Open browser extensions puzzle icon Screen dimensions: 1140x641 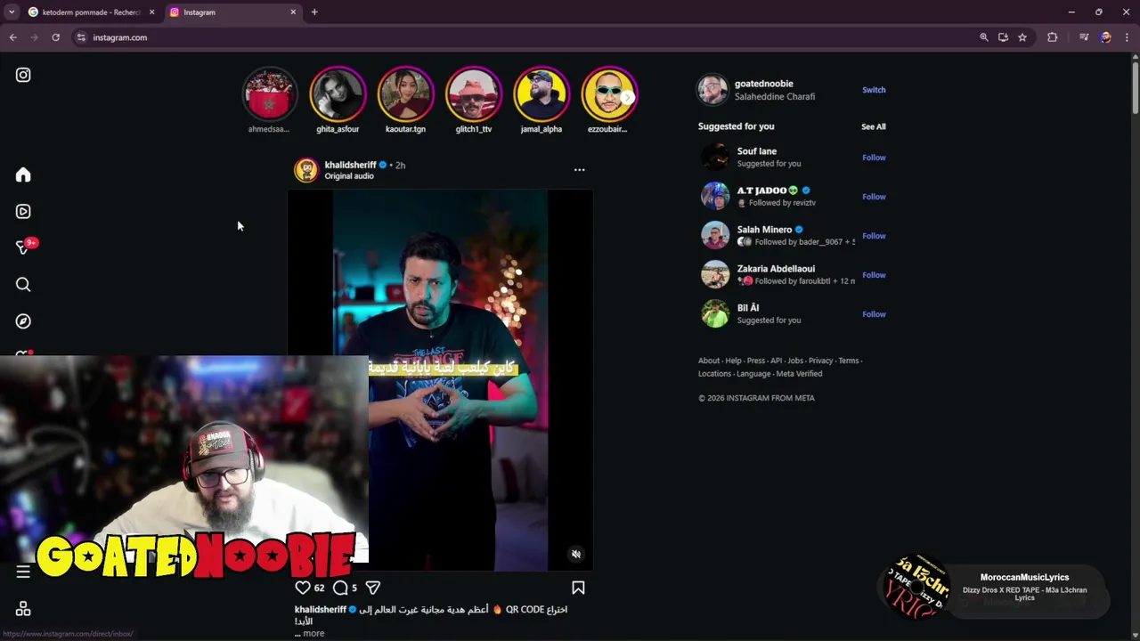click(x=1053, y=37)
